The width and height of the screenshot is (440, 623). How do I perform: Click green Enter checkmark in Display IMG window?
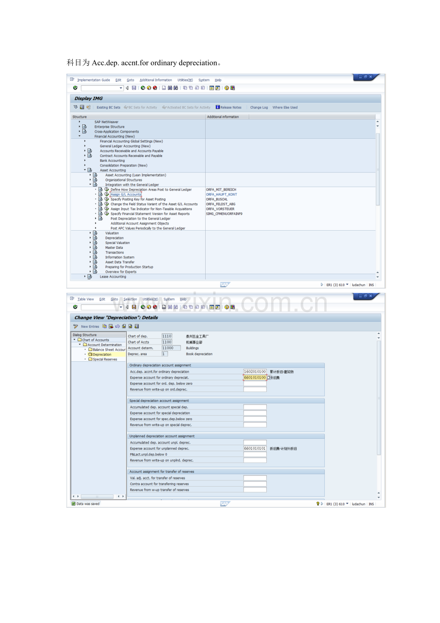point(75,88)
